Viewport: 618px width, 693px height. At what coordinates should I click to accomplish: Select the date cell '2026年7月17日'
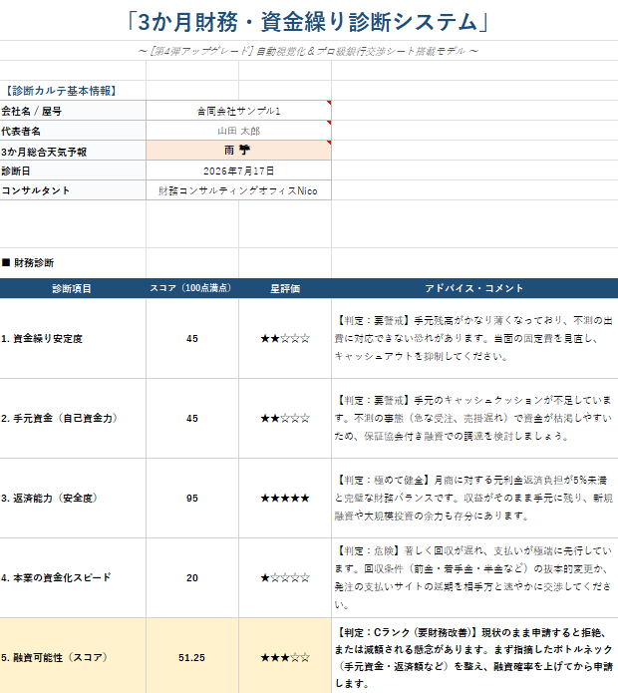pos(238,171)
